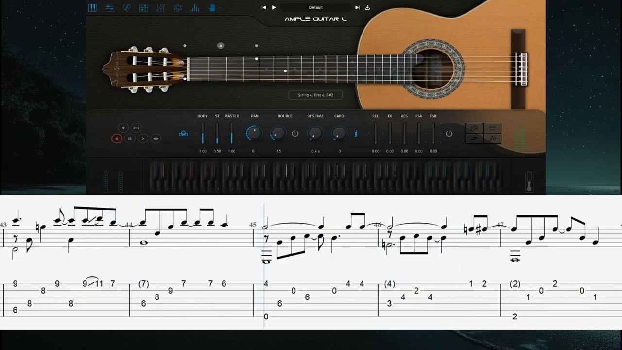Adjust the FSR slider
The width and height of the screenshot is (622, 350).
433,133
